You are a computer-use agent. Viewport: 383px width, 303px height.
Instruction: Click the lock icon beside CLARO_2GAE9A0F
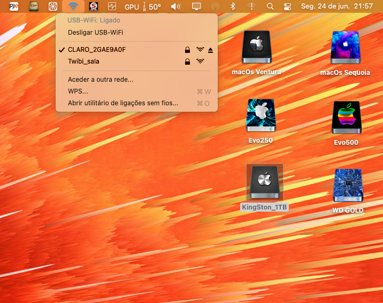[187, 50]
